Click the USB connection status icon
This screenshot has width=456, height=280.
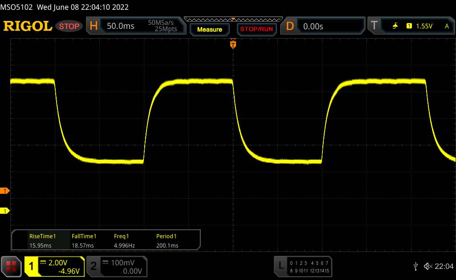coord(416,266)
